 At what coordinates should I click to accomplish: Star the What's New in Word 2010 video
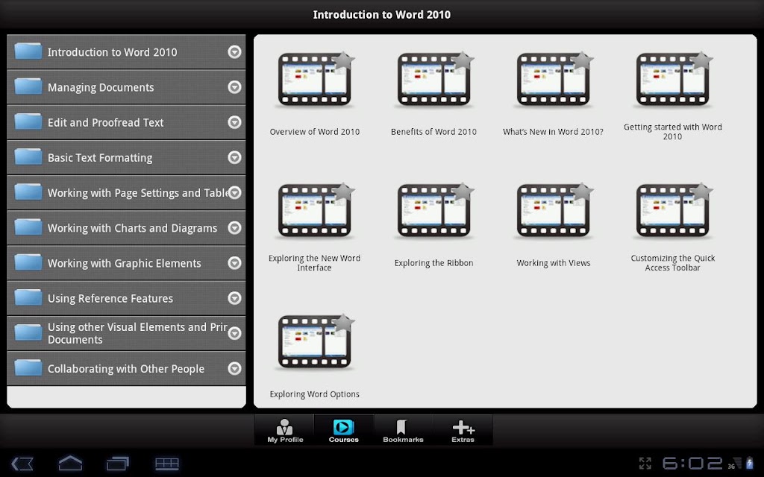582,61
